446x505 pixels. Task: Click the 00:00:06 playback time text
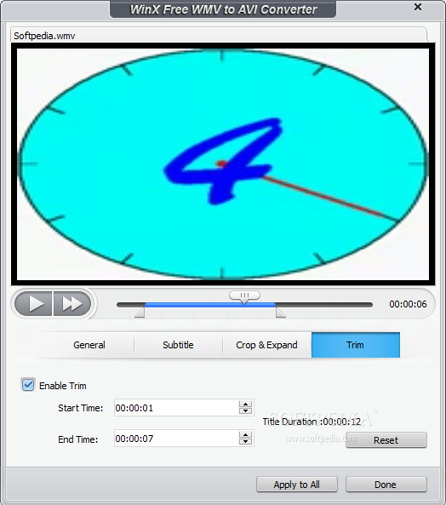point(408,304)
